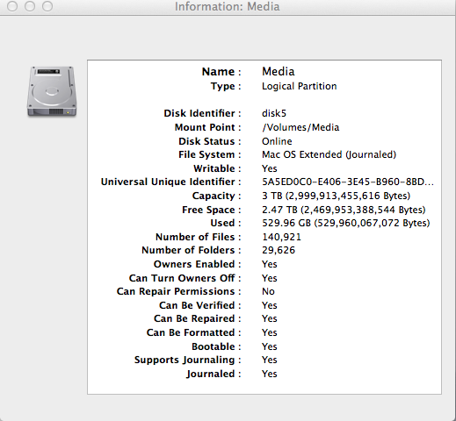This screenshot has height=421, width=456.
Task: Select the Supports Journaling 'Yes' value
Action: point(270,360)
